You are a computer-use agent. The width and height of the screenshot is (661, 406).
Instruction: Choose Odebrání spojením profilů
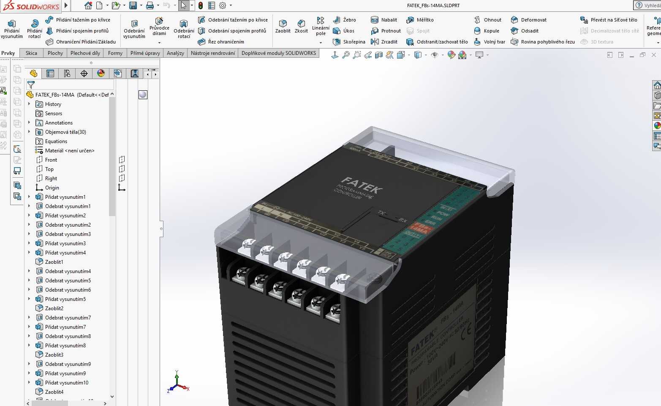click(232, 31)
